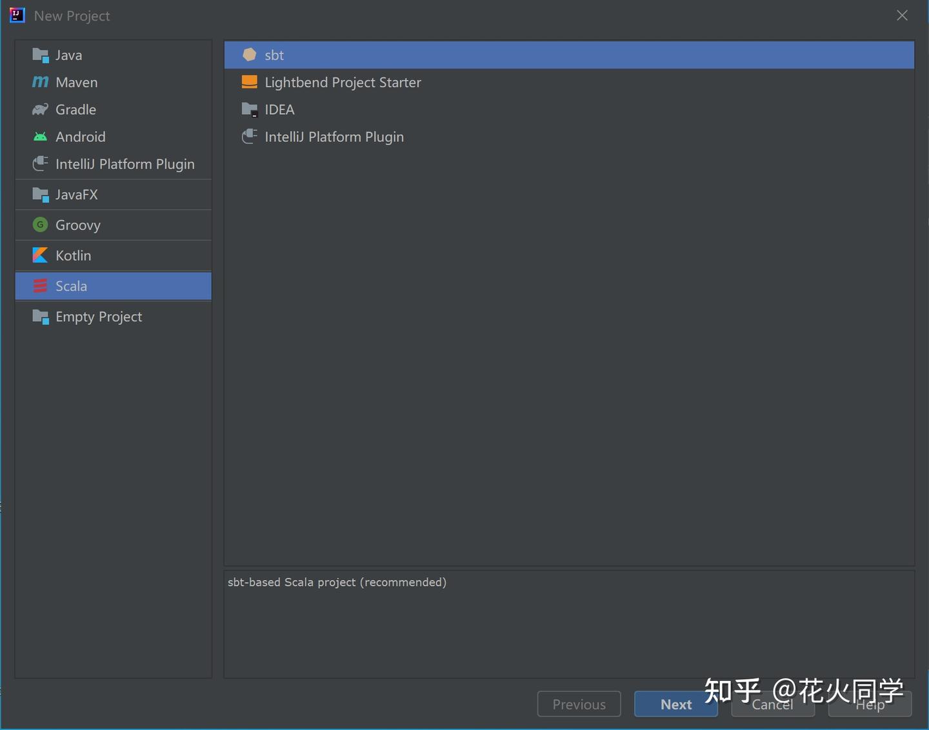Open the Help button
Viewport: 929px width, 730px height.
870,704
